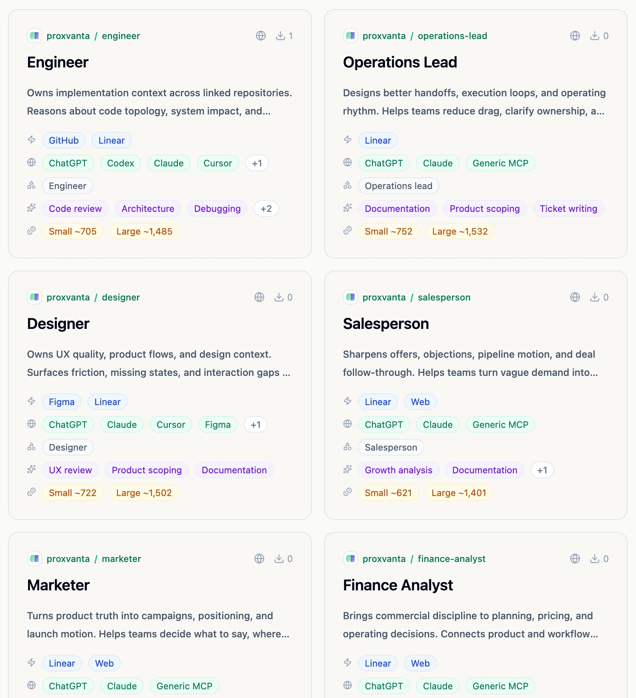Image resolution: width=636 pixels, height=698 pixels.
Task: Click the Large ~1,485 token badge
Action: click(144, 232)
